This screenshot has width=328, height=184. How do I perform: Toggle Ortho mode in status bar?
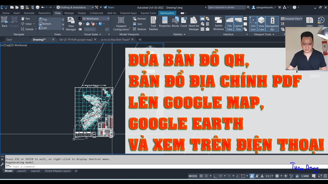click(215, 176)
